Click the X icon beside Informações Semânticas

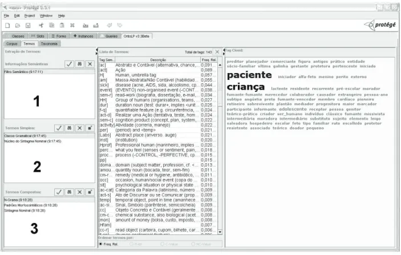coord(90,64)
